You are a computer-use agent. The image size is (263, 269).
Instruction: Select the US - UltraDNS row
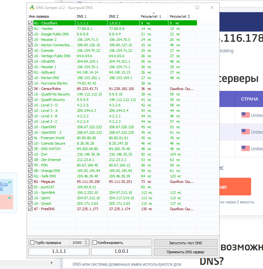tap(112, 61)
